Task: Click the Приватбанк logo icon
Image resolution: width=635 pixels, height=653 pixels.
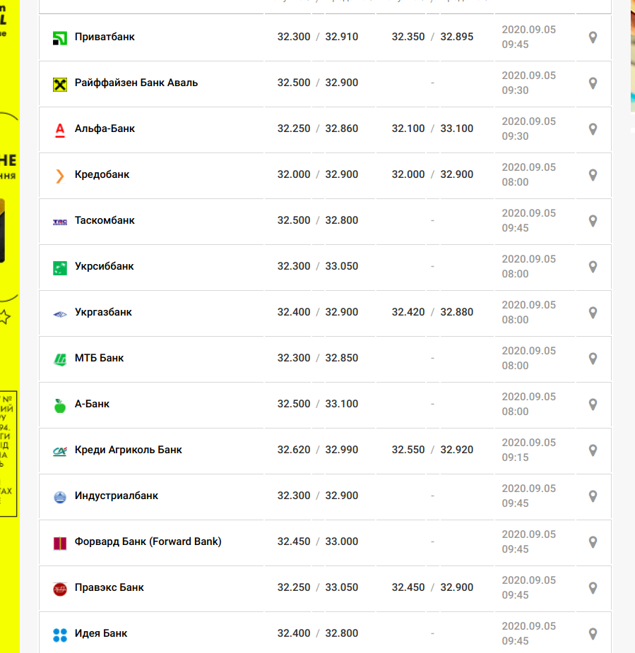Action: 60,38
